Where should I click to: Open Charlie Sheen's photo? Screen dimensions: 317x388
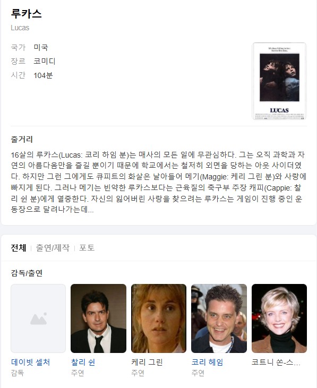pos(98,318)
